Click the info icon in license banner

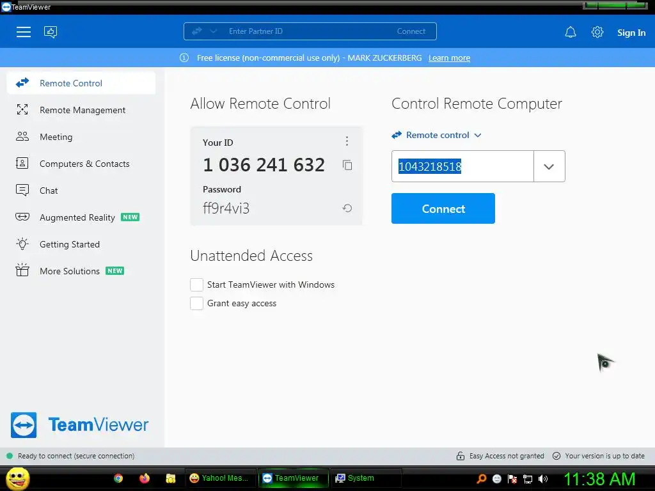click(184, 58)
